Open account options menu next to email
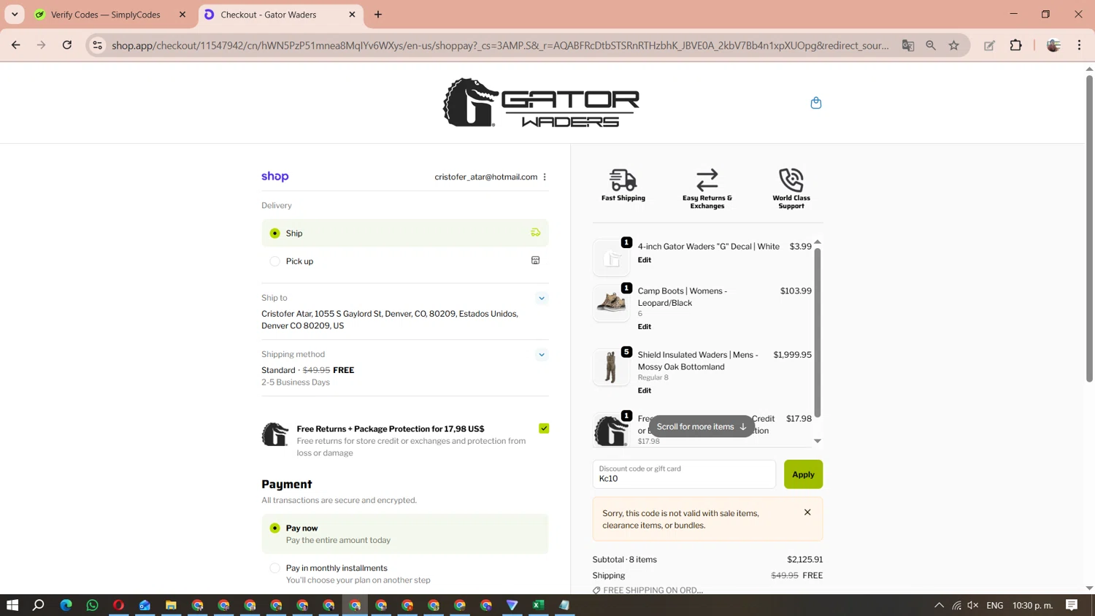Image resolution: width=1095 pixels, height=616 pixels. coord(545,177)
